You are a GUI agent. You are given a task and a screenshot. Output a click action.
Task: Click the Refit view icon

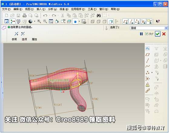coord(51,21)
